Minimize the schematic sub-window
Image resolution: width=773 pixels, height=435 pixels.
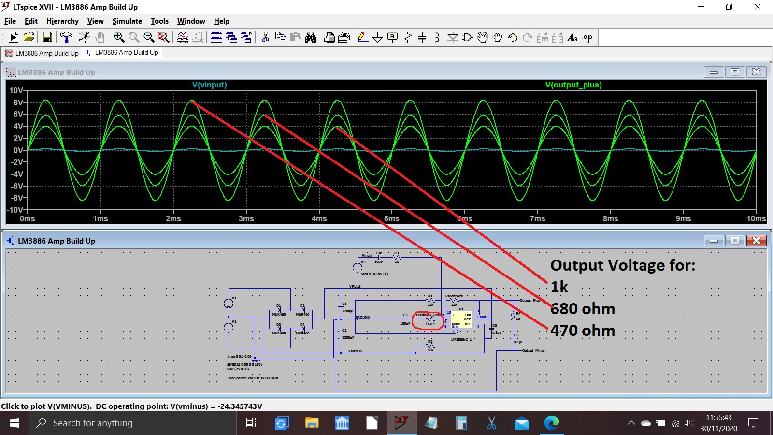pyautogui.click(x=714, y=241)
